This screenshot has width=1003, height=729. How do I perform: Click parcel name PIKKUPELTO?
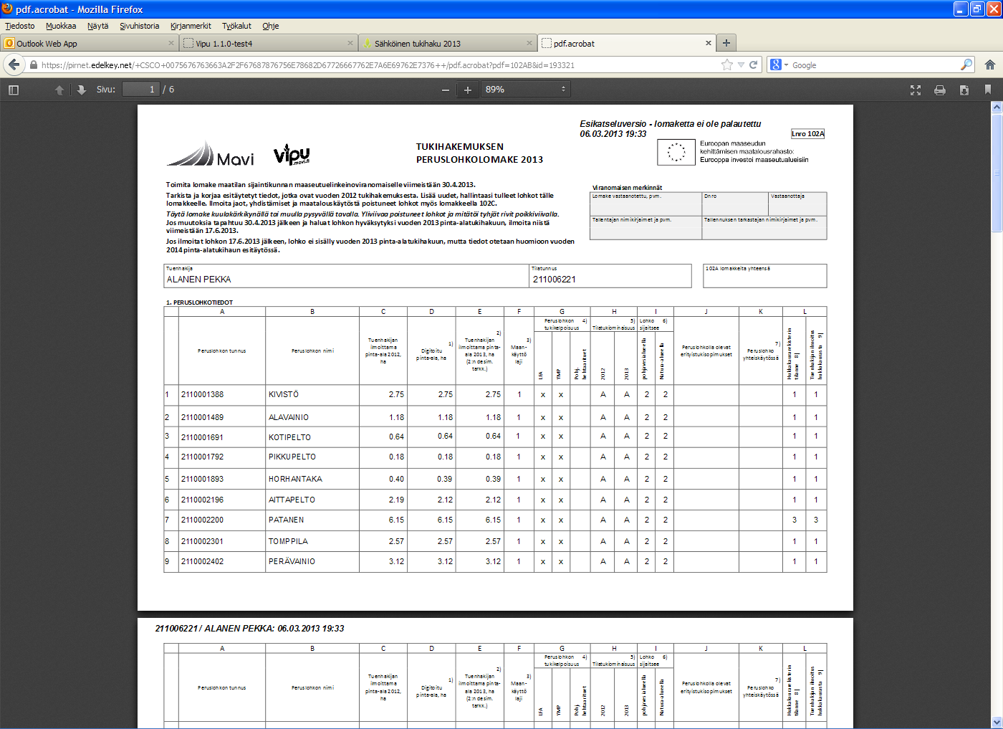pos(292,457)
